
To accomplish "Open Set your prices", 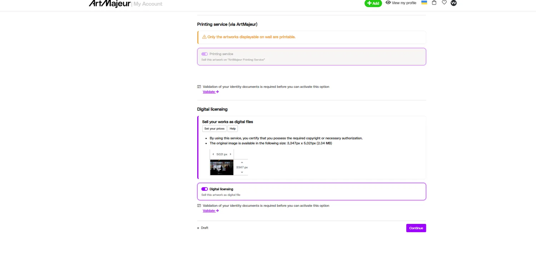I will coord(214,129).
